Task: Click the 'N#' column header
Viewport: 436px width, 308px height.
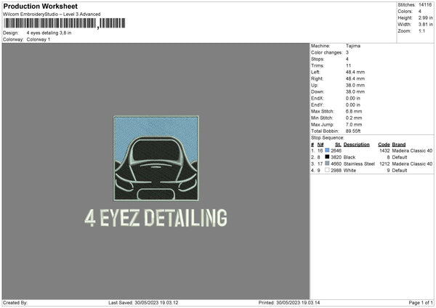Action: pyautogui.click(x=320, y=145)
